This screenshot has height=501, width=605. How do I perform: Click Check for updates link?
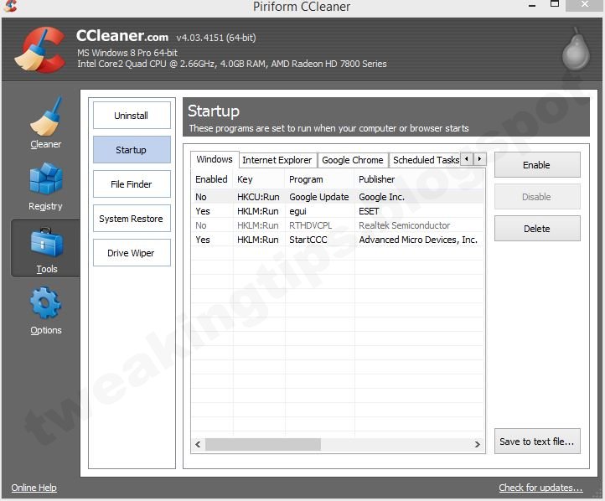[540, 488]
